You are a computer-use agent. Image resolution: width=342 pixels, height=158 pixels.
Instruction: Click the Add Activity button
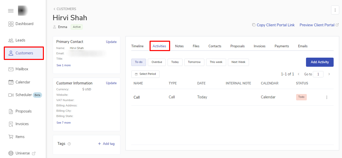click(319, 62)
